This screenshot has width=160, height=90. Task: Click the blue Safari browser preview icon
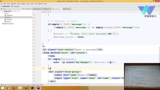click(x=150, y=16)
